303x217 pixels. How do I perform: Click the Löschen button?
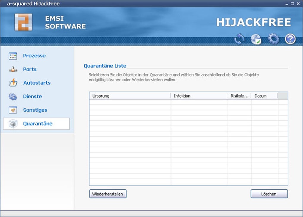click(269, 194)
